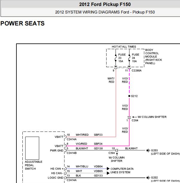Select the G203 ground label
This screenshot has height=183, width=180.
click(154, 150)
